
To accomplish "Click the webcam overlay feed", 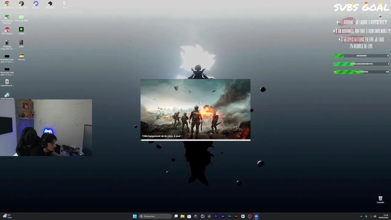I will point(46,128).
